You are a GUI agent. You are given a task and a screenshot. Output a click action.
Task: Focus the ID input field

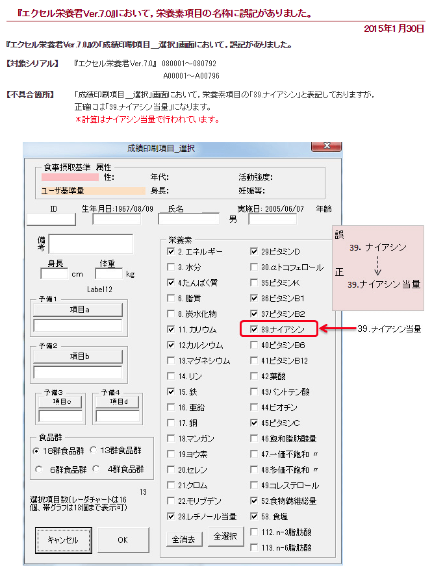51,219
